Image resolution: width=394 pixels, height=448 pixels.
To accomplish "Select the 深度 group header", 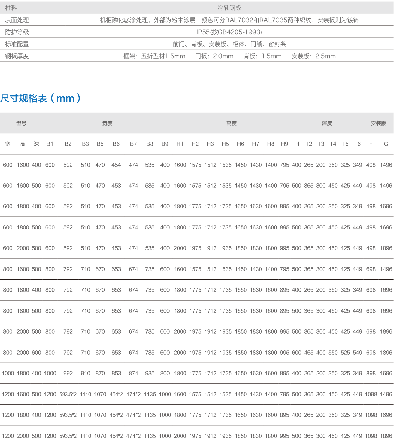I will click(x=327, y=123).
